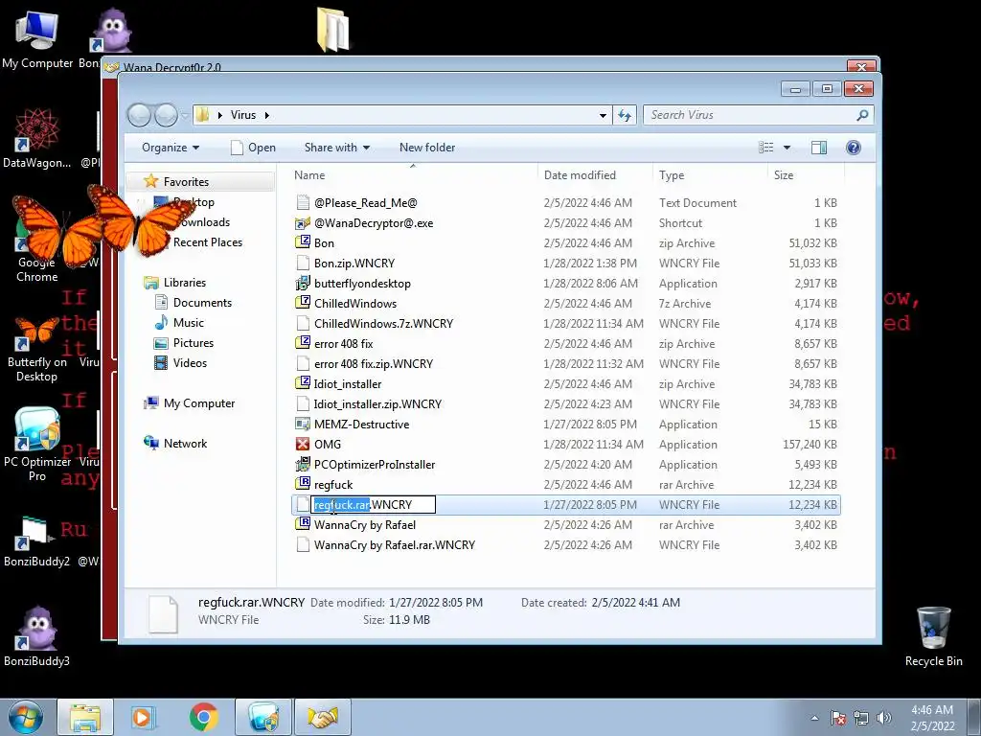This screenshot has height=736, width=981.
Task: Select My Computer desktop icon
Action: 37,39
